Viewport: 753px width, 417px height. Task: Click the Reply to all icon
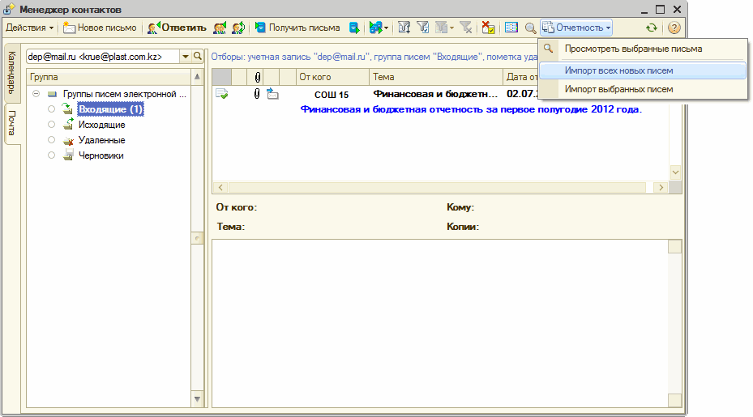coord(220,28)
